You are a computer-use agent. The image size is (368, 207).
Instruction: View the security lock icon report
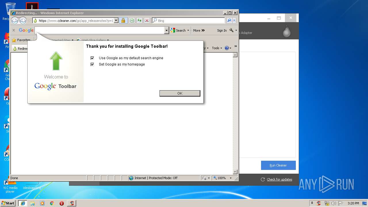tap(123, 21)
